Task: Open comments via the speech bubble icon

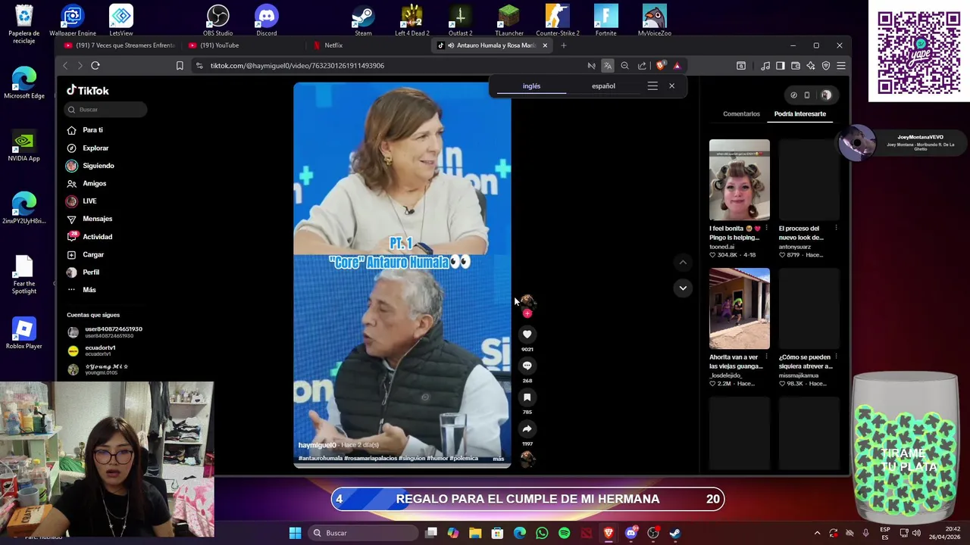Action: [527, 366]
